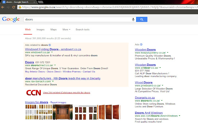Open Buy Interior Doors sitelink
198x123 pixels.
(x=35, y=72)
